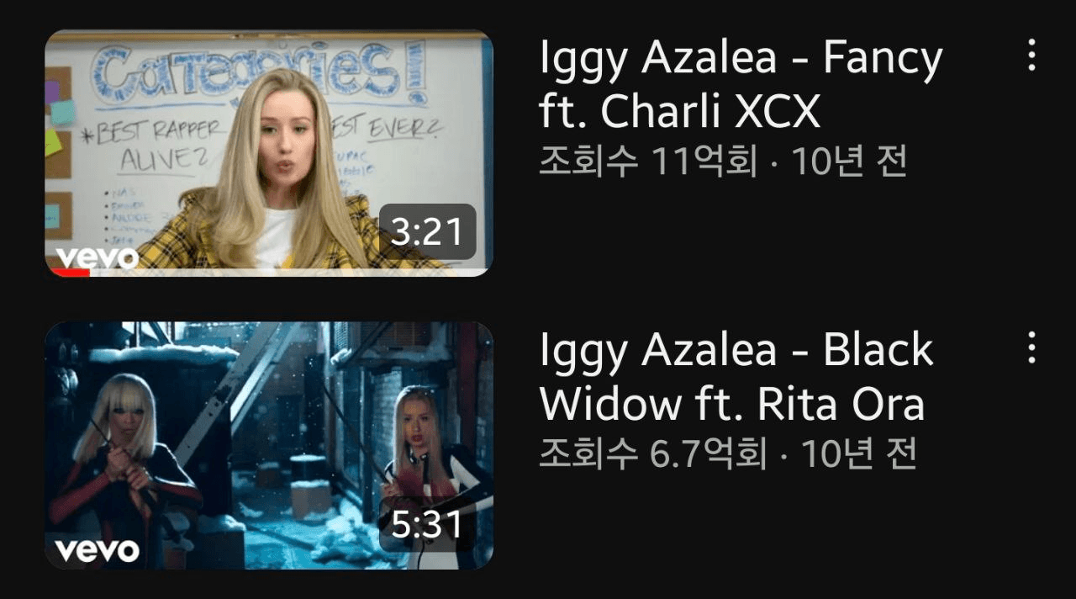Open the three-dot menu for Black Widow video
Screen dimensions: 1076x599
tap(1031, 347)
